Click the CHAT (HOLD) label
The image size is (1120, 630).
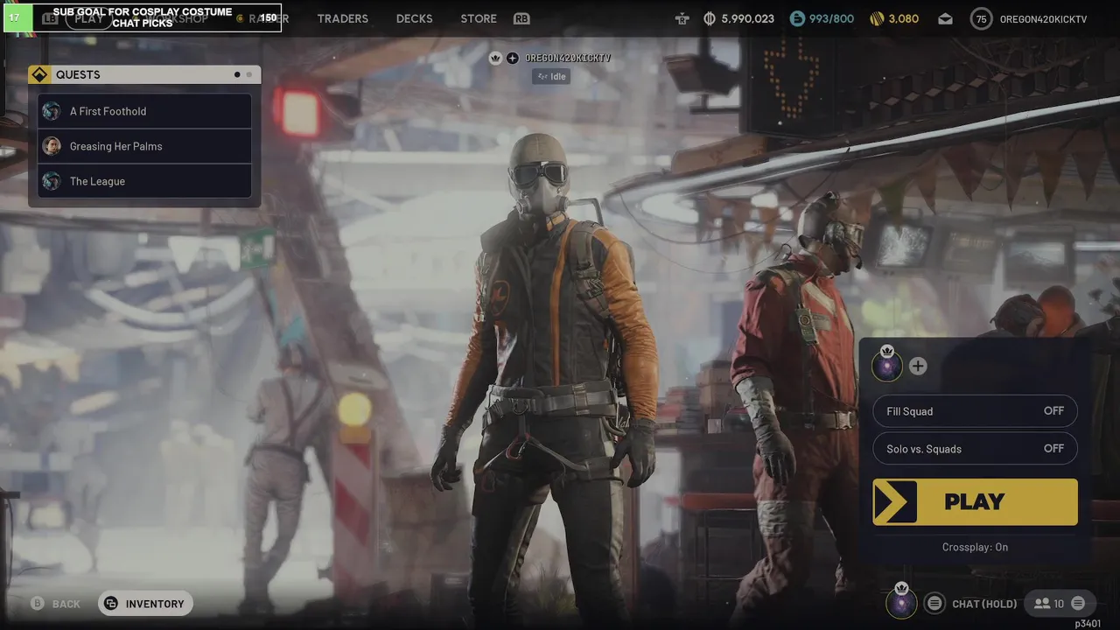984,604
